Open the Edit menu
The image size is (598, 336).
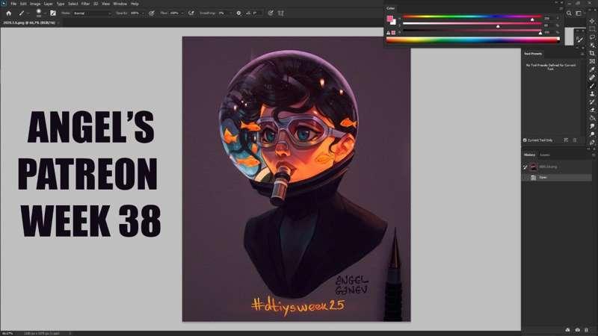point(23,4)
